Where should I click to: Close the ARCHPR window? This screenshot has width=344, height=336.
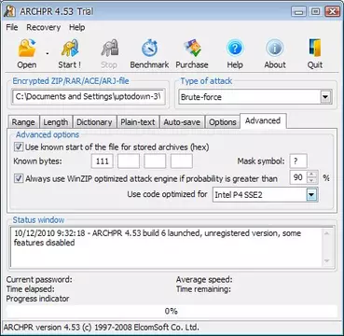pyautogui.click(x=332, y=12)
